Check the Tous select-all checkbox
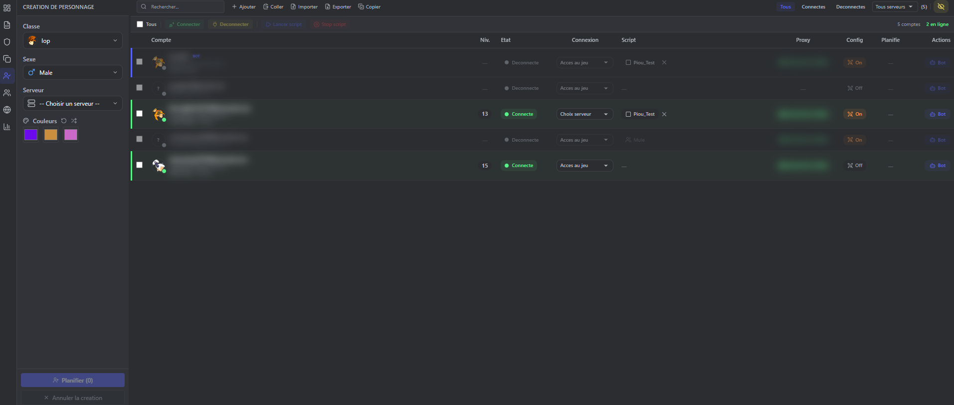Screen dimensions: 954x405 click(x=140, y=24)
